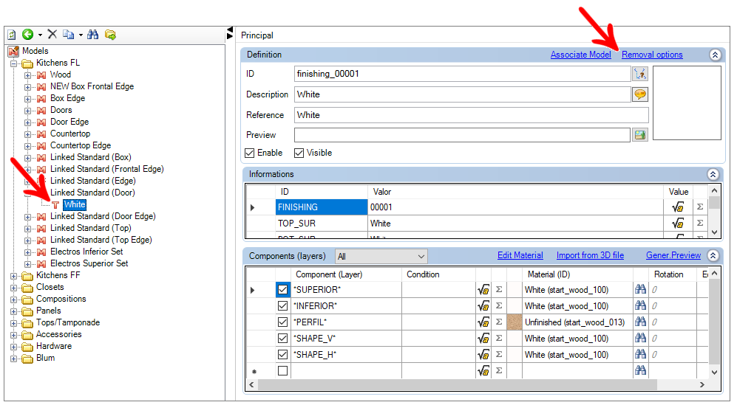Open dropdown arrow next to copy icon
The width and height of the screenshot is (737, 405).
tap(81, 35)
